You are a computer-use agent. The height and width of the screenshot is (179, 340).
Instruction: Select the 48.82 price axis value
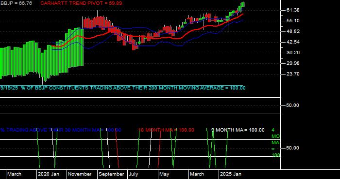[293, 31]
